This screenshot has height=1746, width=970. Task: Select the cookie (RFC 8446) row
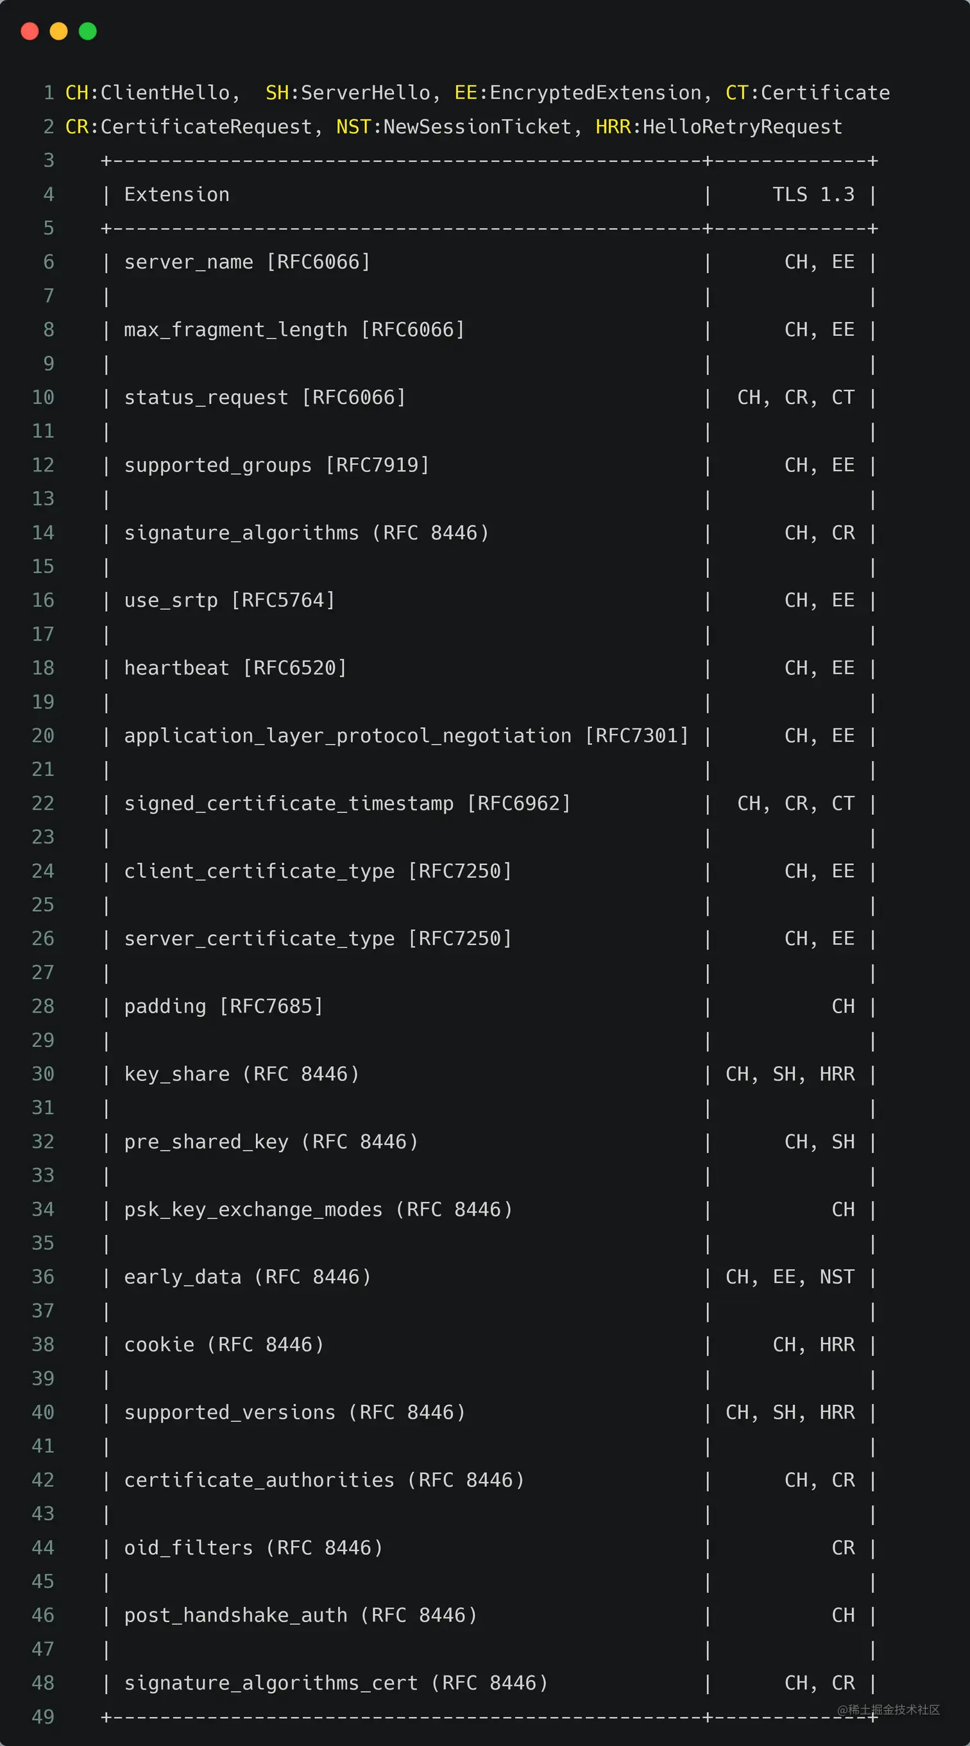pyautogui.click(x=488, y=1345)
